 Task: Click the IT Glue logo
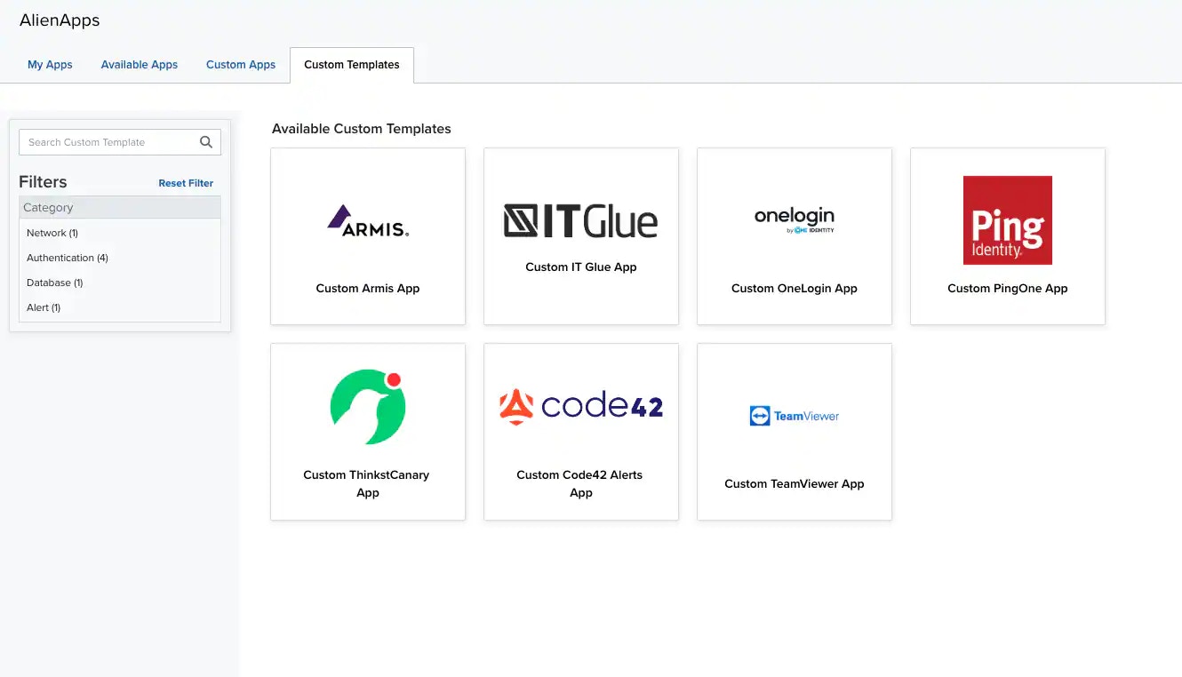coord(581,221)
